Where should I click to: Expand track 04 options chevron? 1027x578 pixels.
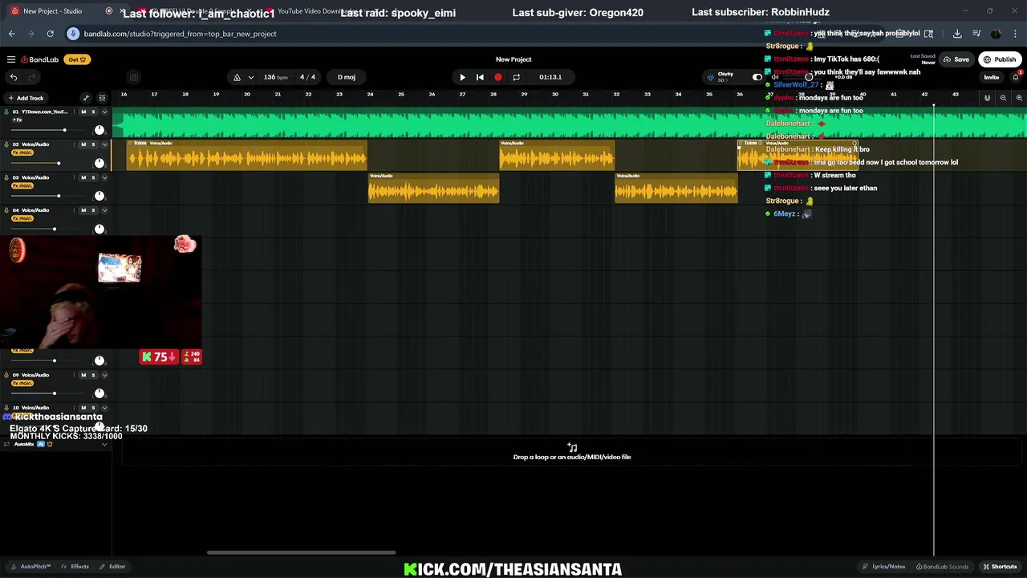(x=104, y=210)
